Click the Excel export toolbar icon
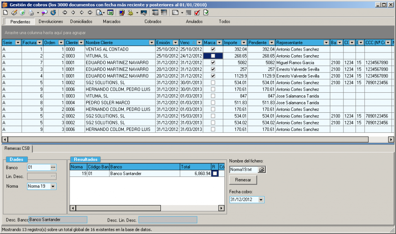The image size is (396, 234). click(x=110, y=13)
